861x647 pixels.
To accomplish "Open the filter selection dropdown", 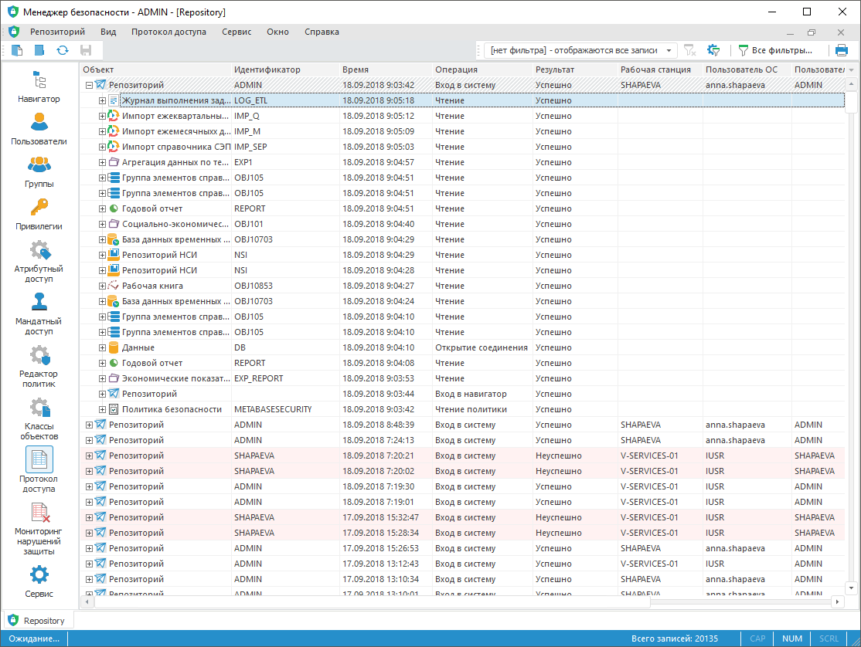I will click(x=668, y=50).
